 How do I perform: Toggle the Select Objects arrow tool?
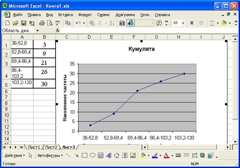point(30,155)
